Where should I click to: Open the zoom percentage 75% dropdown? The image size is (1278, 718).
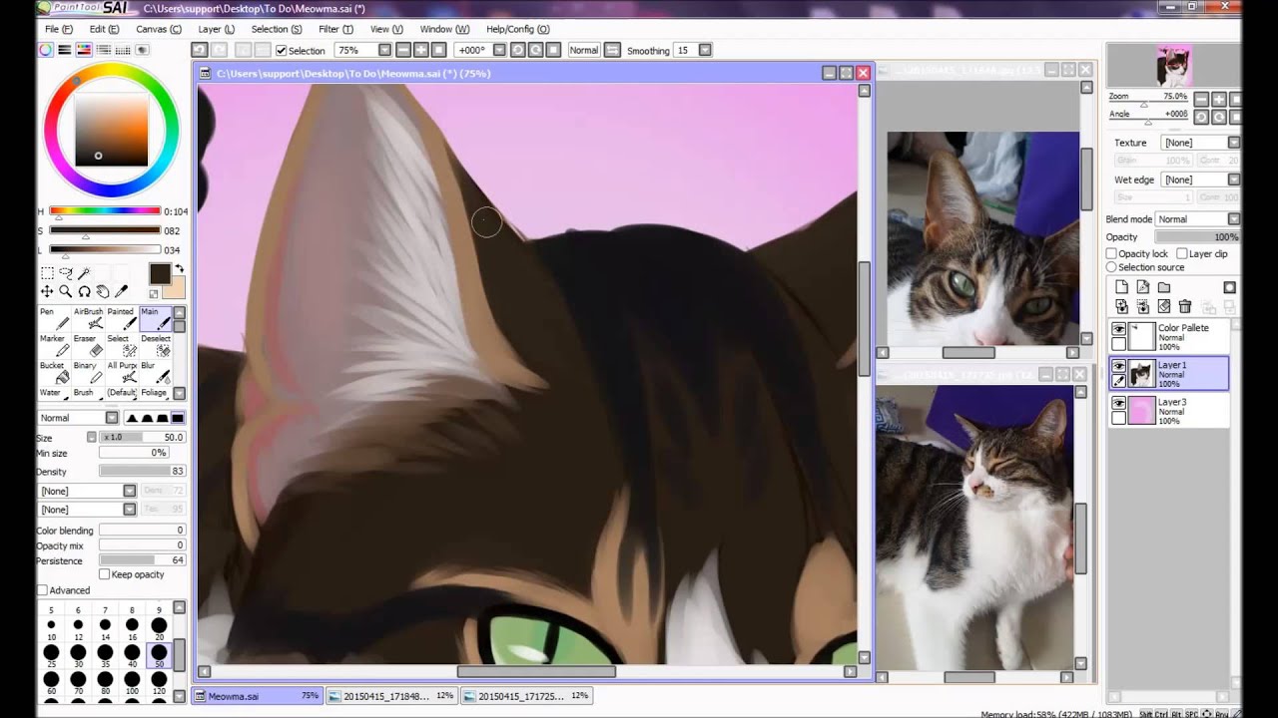pyautogui.click(x=384, y=50)
